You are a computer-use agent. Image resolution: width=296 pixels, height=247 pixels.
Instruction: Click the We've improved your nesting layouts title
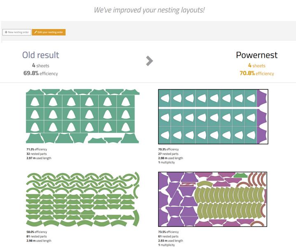(x=149, y=10)
